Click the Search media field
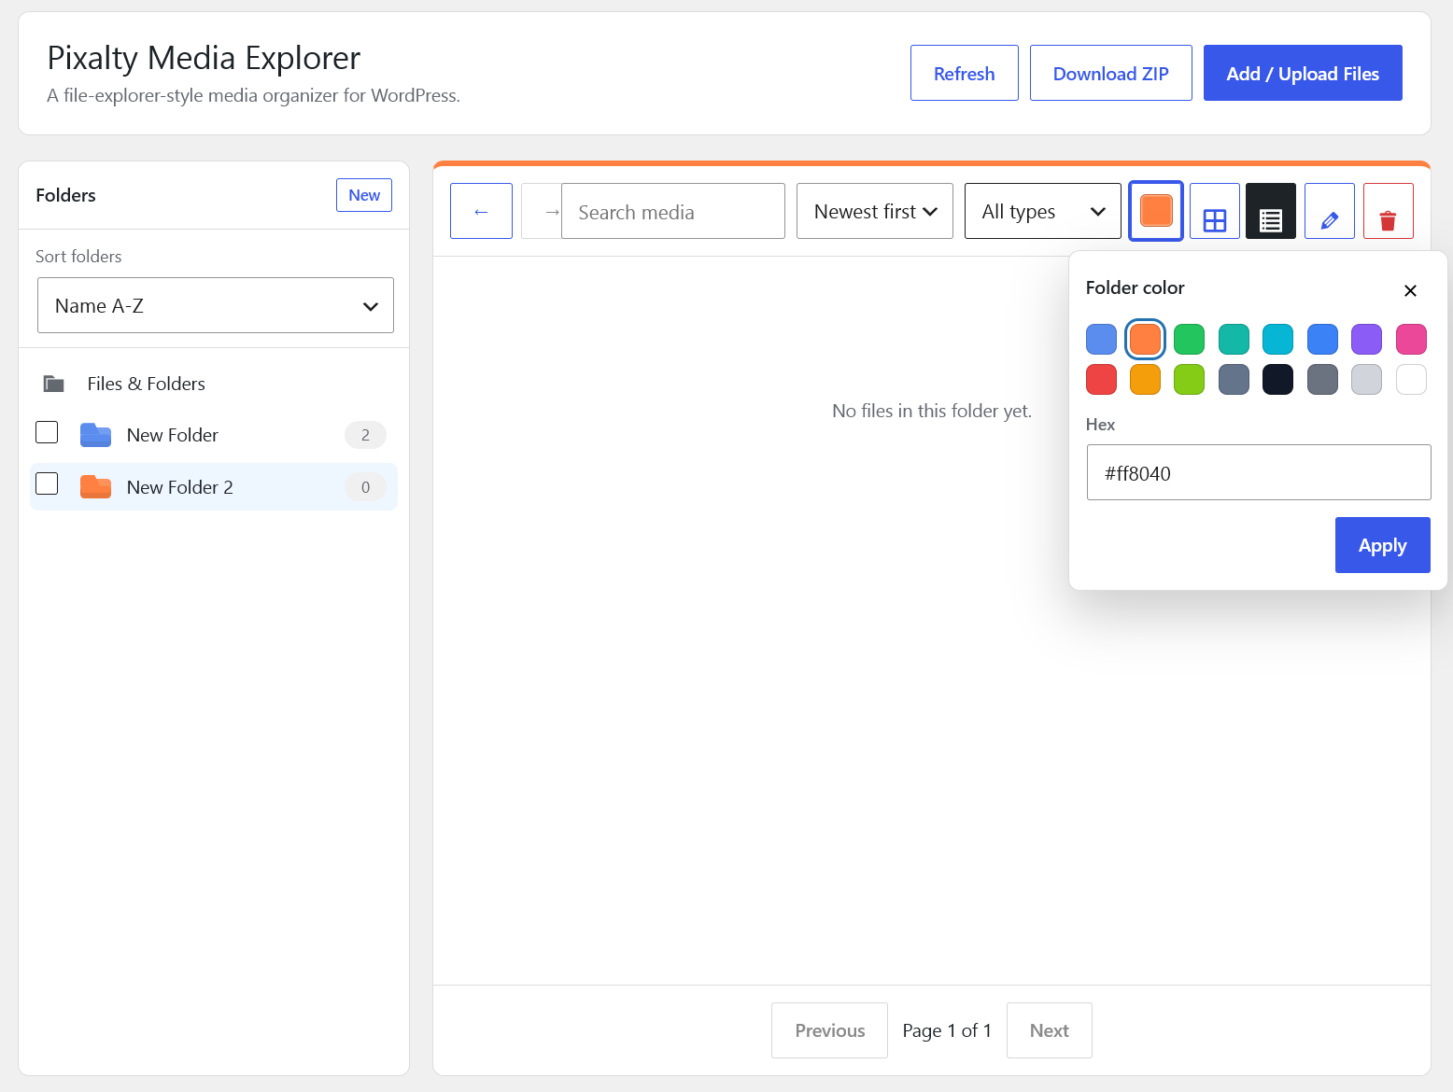 pos(673,211)
